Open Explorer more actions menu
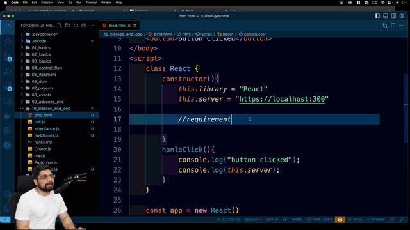This screenshot has height=230, width=410. pos(92,26)
